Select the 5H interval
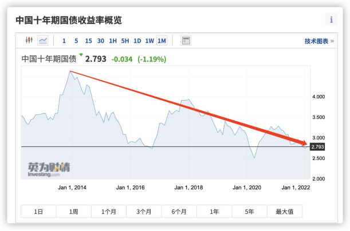The height and width of the screenshot is (231, 350). (125, 41)
